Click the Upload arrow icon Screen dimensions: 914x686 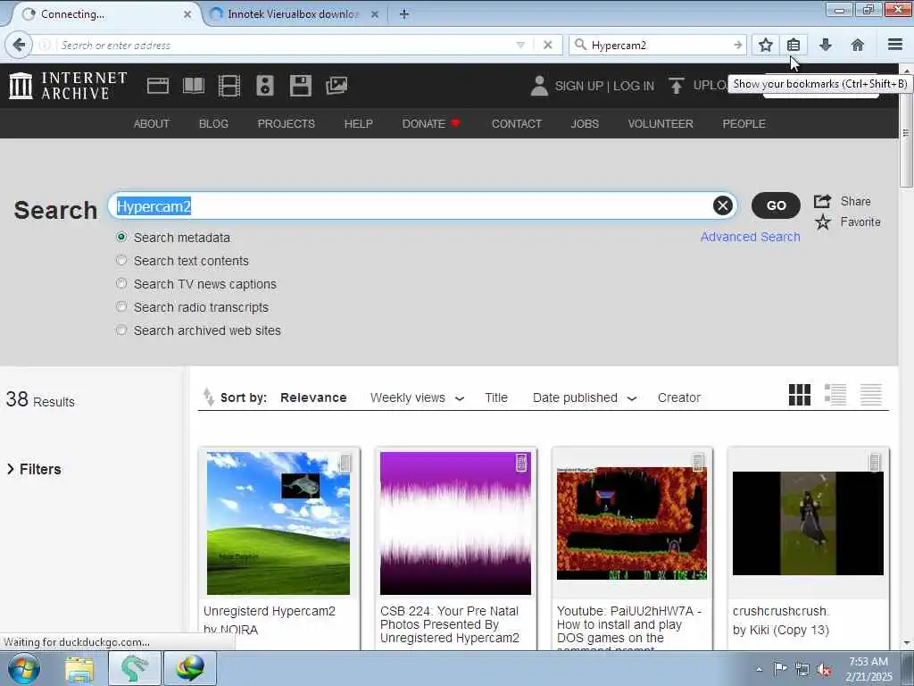[x=677, y=86]
